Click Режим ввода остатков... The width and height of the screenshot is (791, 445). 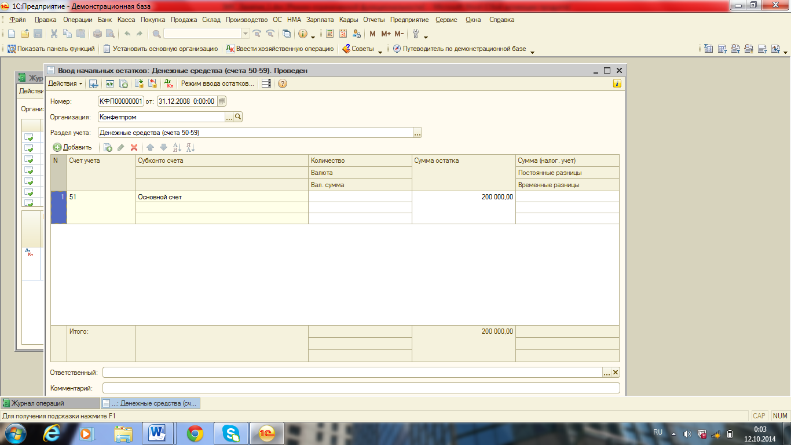tap(218, 83)
